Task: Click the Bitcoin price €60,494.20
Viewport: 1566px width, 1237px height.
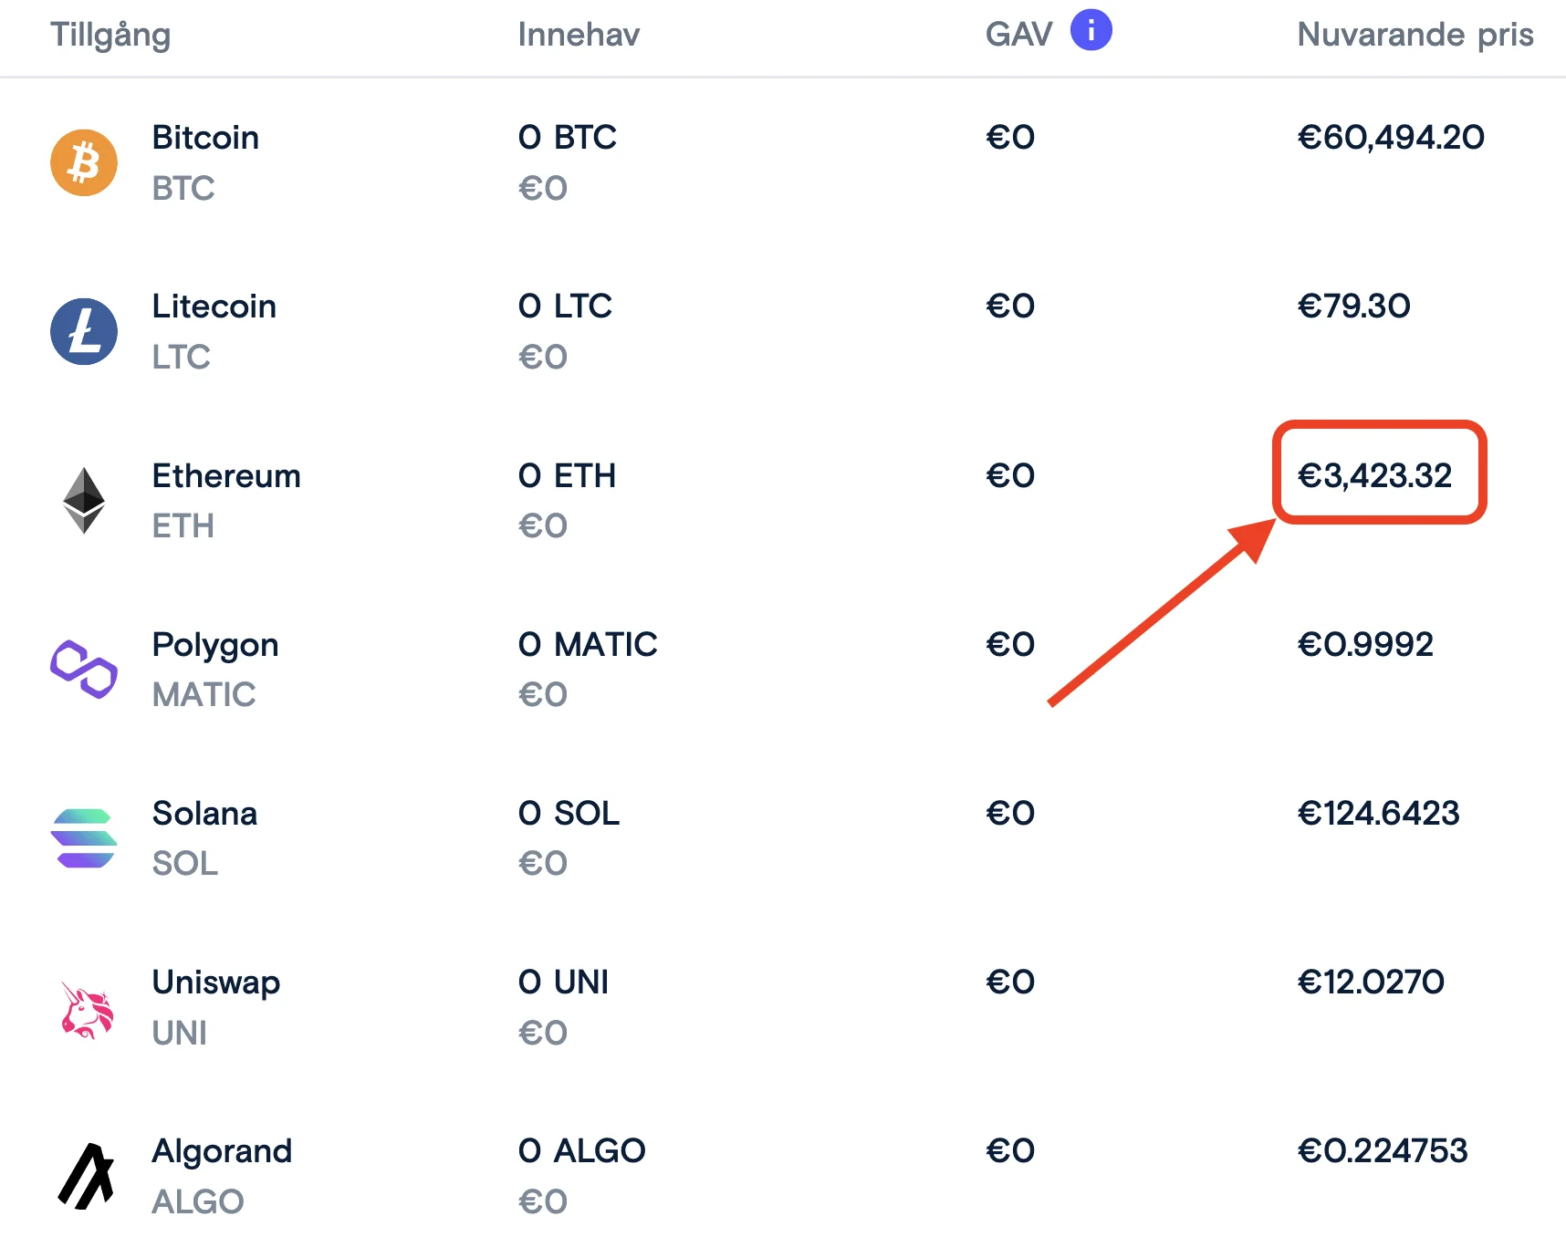Action: point(1391,138)
